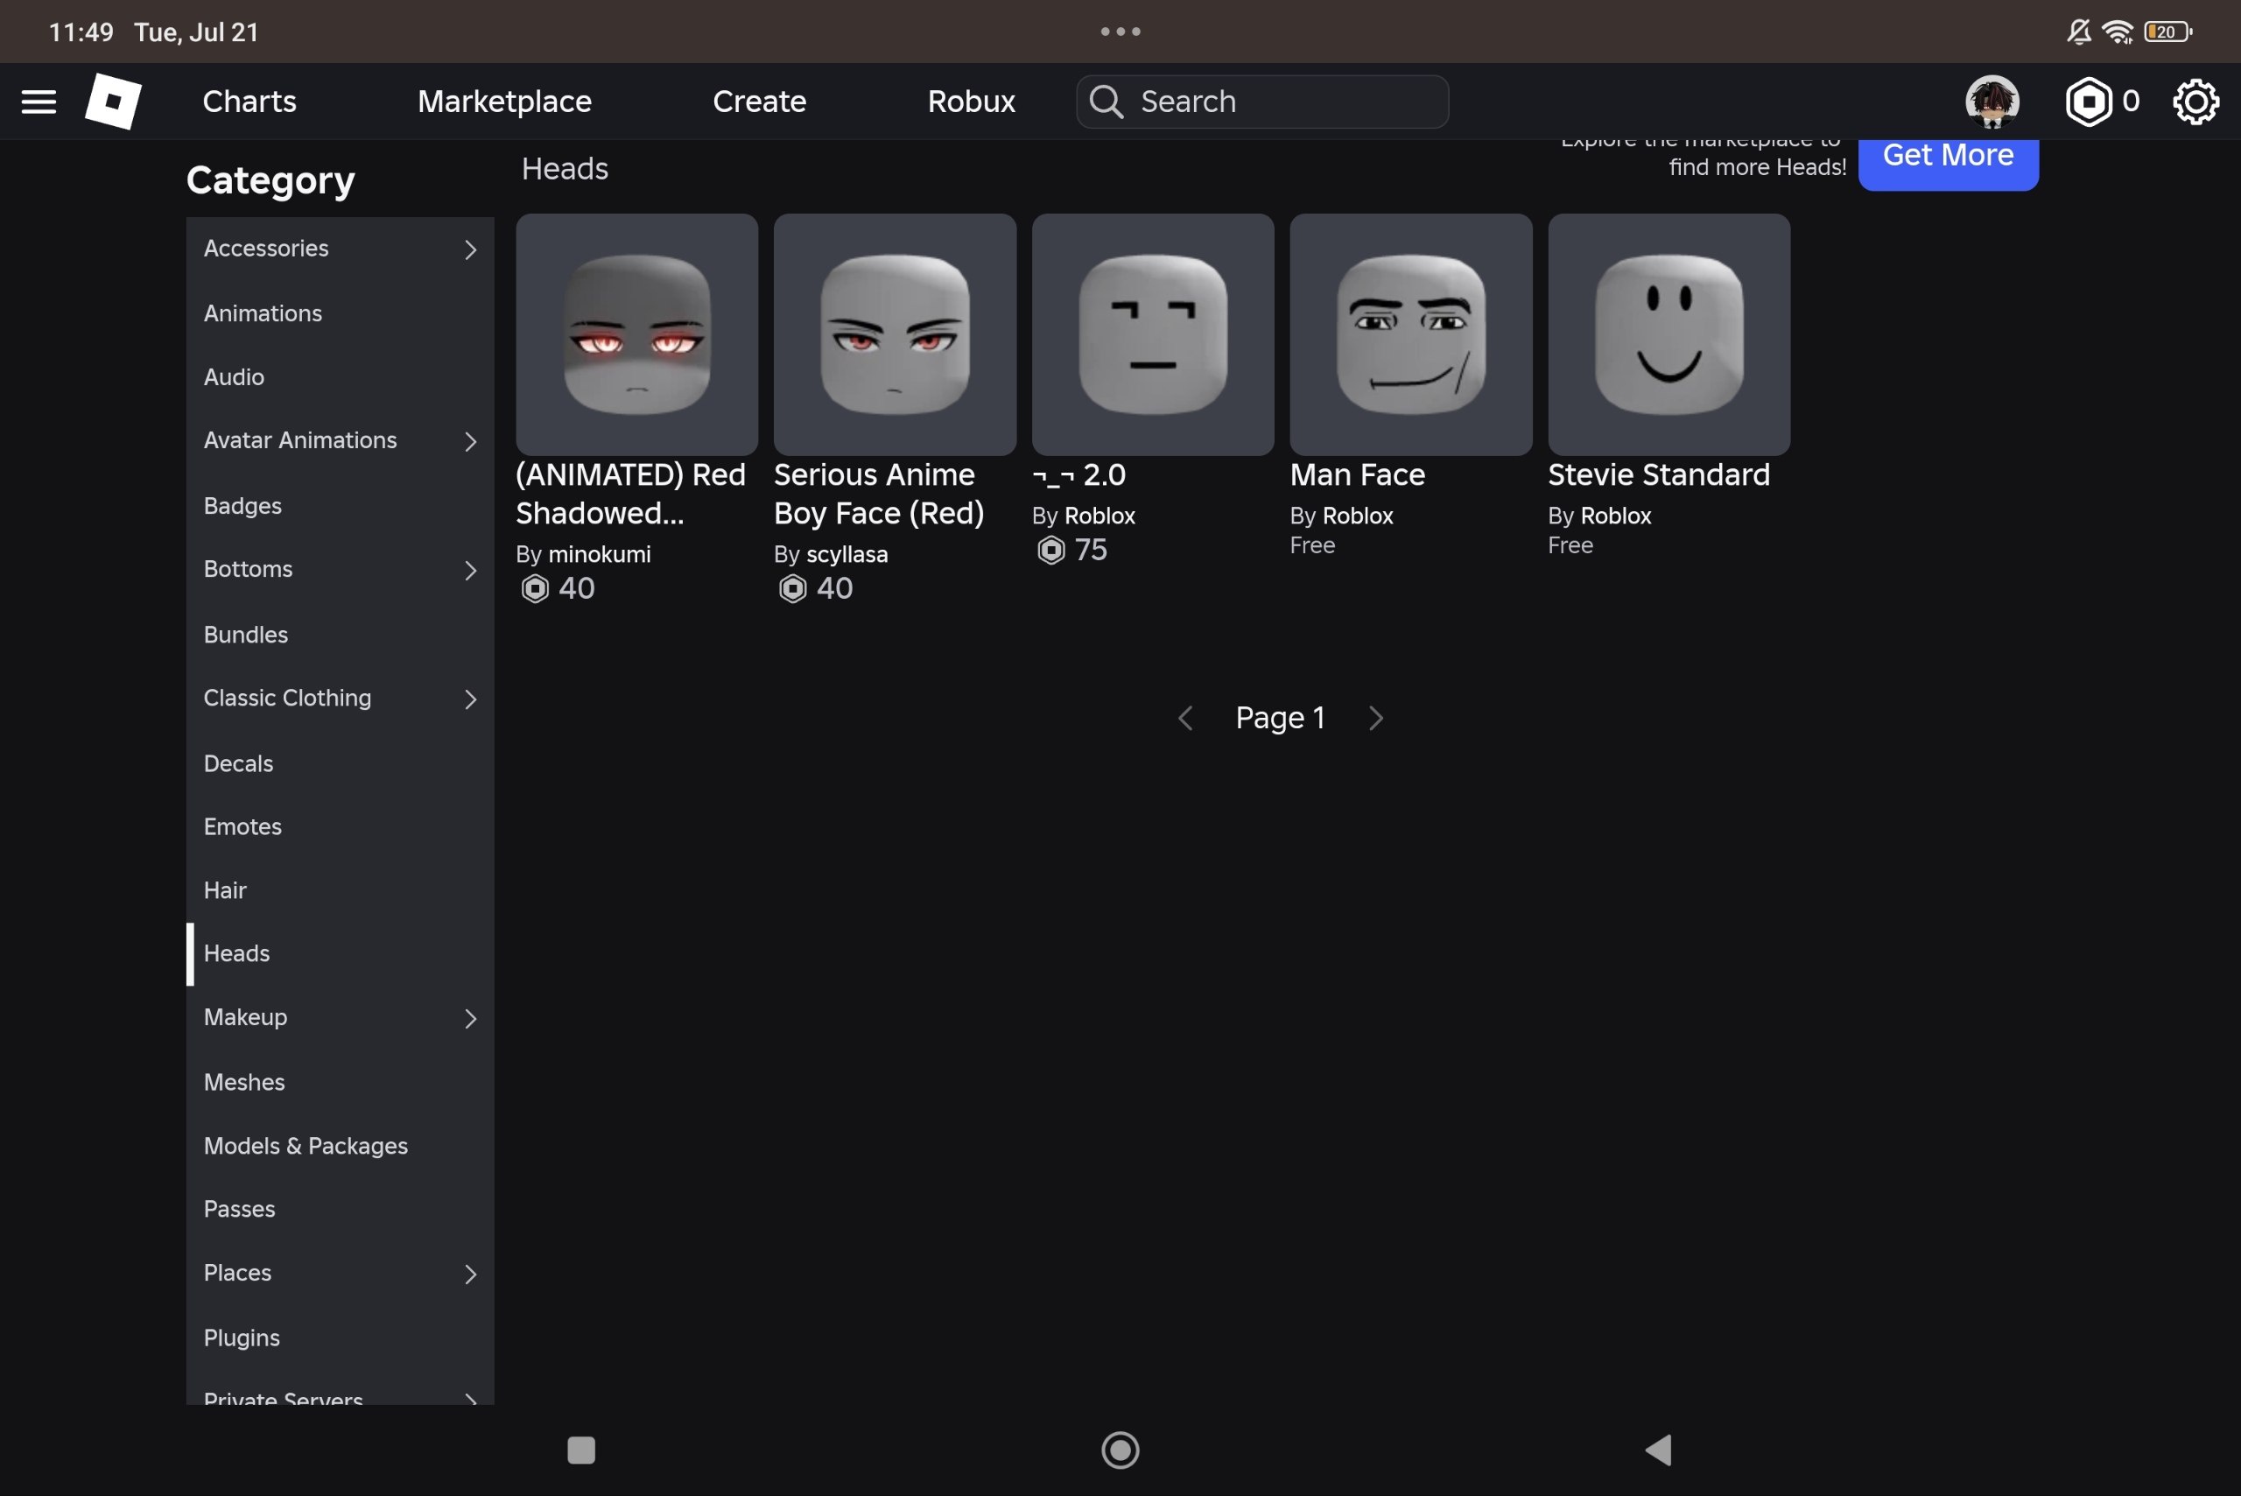2241x1496 pixels.
Task: Tap the Android recent apps square
Action: coord(581,1450)
